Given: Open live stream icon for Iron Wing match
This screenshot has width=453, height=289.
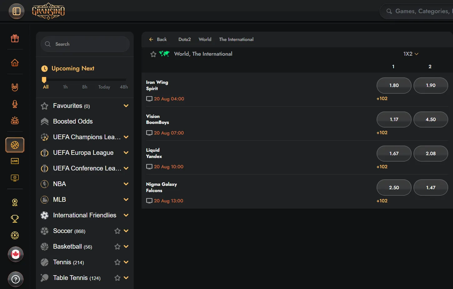Looking at the screenshot, I should (x=149, y=99).
